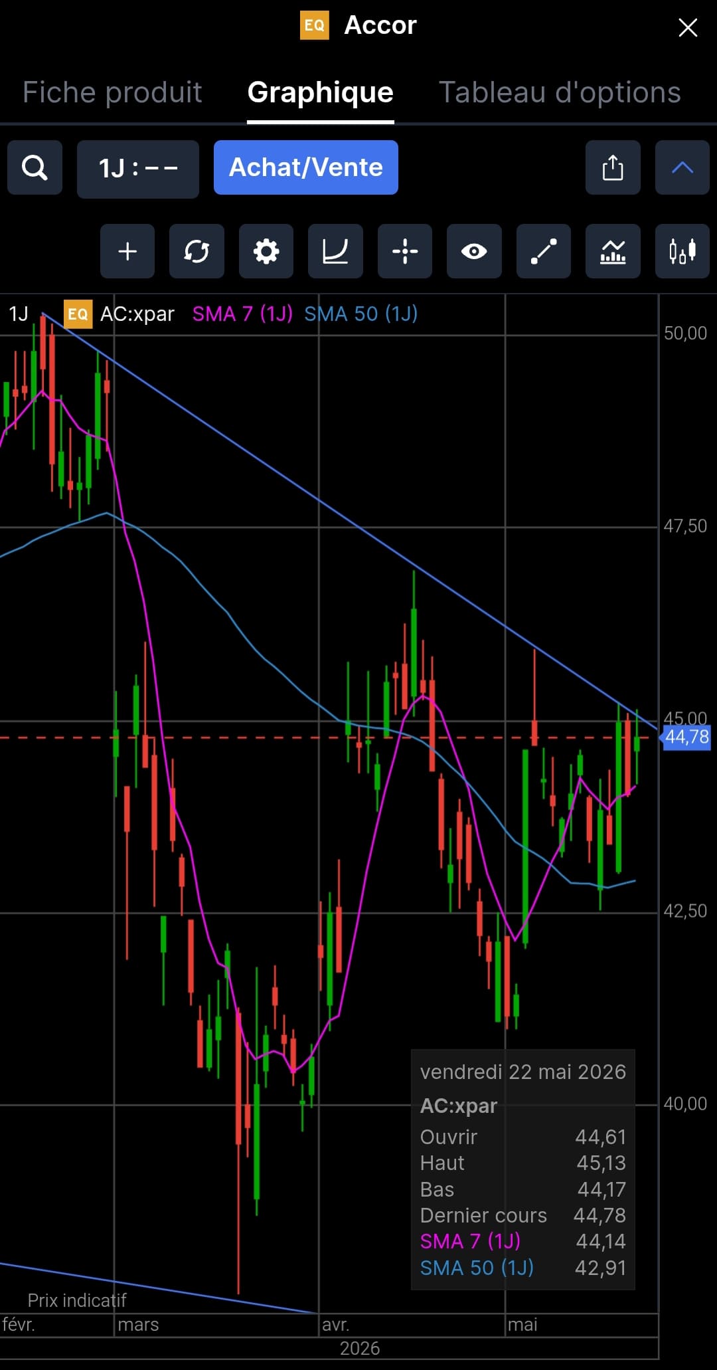Tap the Haut 45,13 value row
717x1370 pixels.
coord(523,1163)
